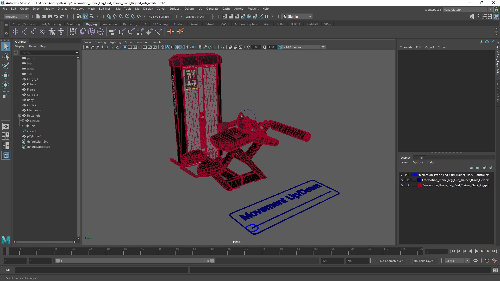Click the Create IK Handle shelf icon
Viewport: 500px width, 281px height.
pos(33,32)
